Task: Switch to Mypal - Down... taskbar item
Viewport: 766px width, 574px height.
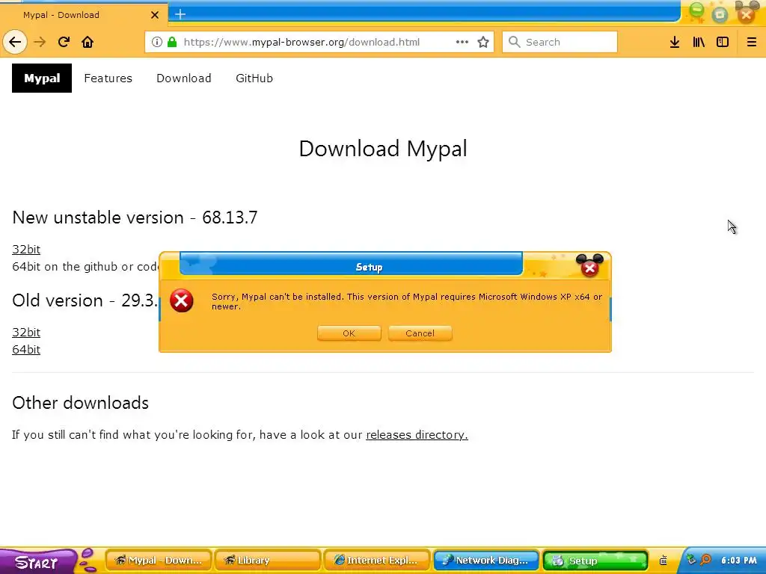Action: [159, 561]
